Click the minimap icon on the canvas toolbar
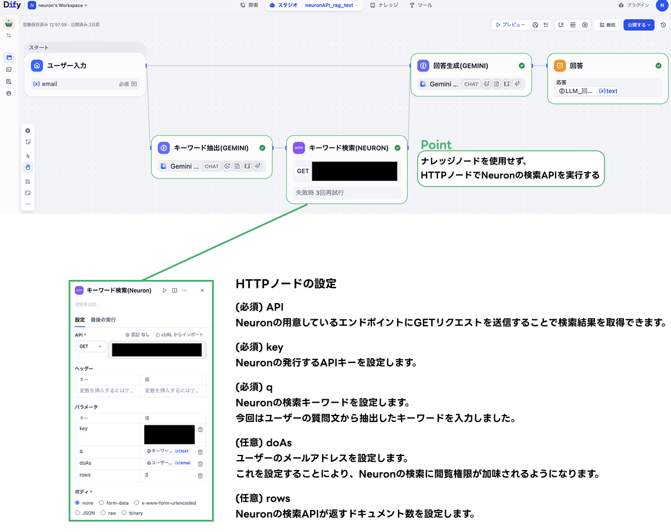This screenshot has width=671, height=532. coord(28,193)
